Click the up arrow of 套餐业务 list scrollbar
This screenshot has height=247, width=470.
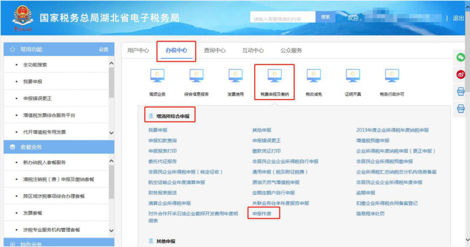[111, 161]
